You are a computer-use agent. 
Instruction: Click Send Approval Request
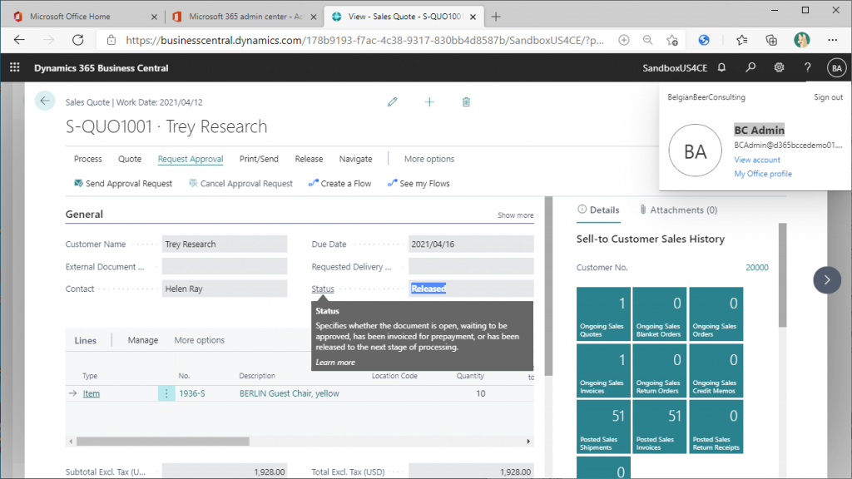click(x=123, y=184)
